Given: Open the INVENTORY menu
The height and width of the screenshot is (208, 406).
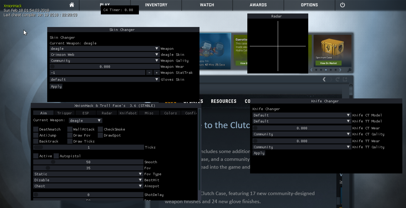Looking at the screenshot, I should (156, 5).
